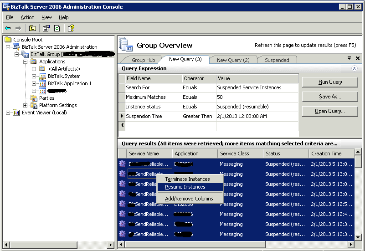Click the Open Query... button
This screenshot has width=365, height=251.
click(330, 111)
